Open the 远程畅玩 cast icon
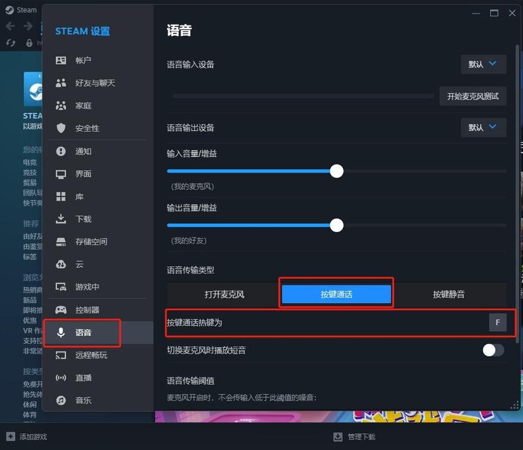 [x=61, y=355]
